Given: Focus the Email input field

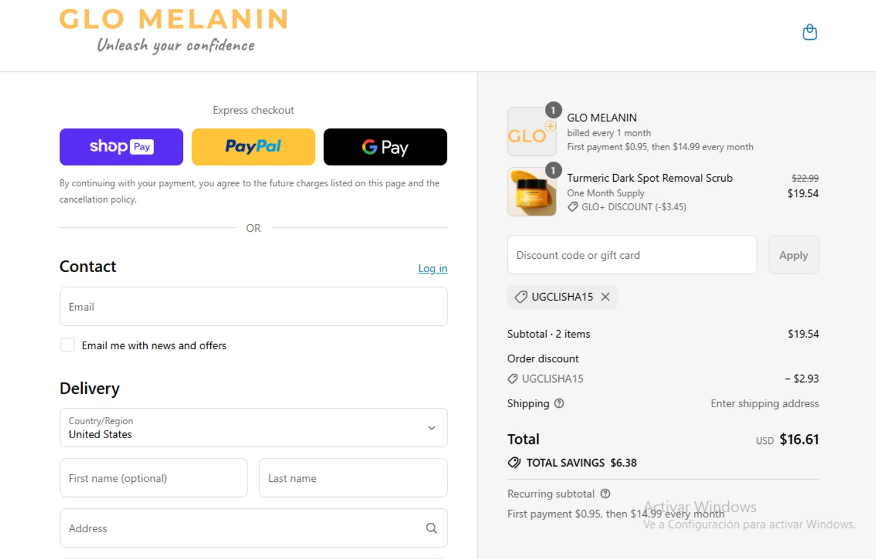Looking at the screenshot, I should [x=253, y=306].
